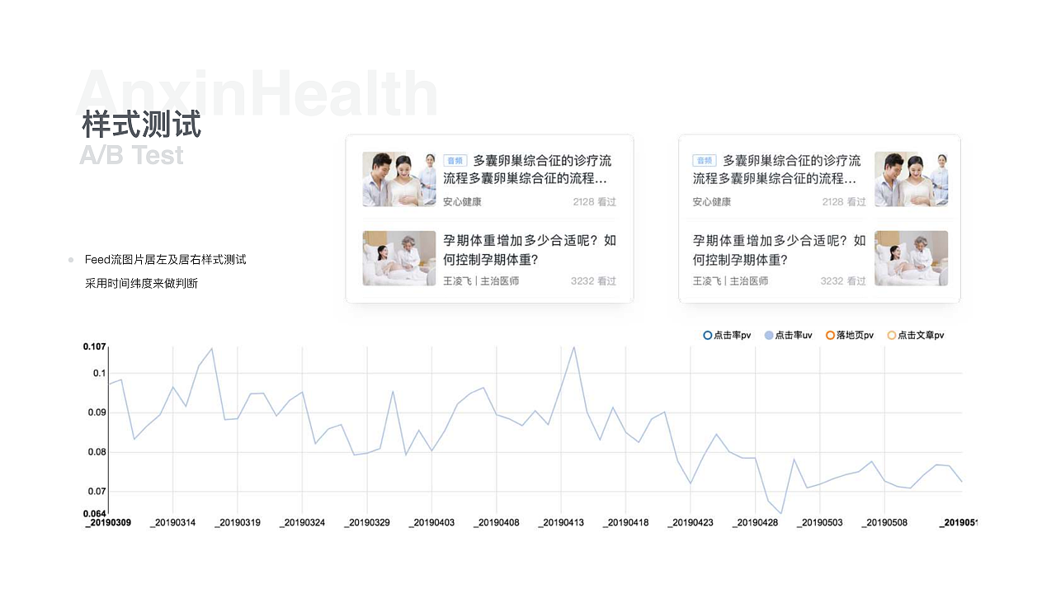
Task: Click the 0.07 y-axis value
Action: point(97,492)
